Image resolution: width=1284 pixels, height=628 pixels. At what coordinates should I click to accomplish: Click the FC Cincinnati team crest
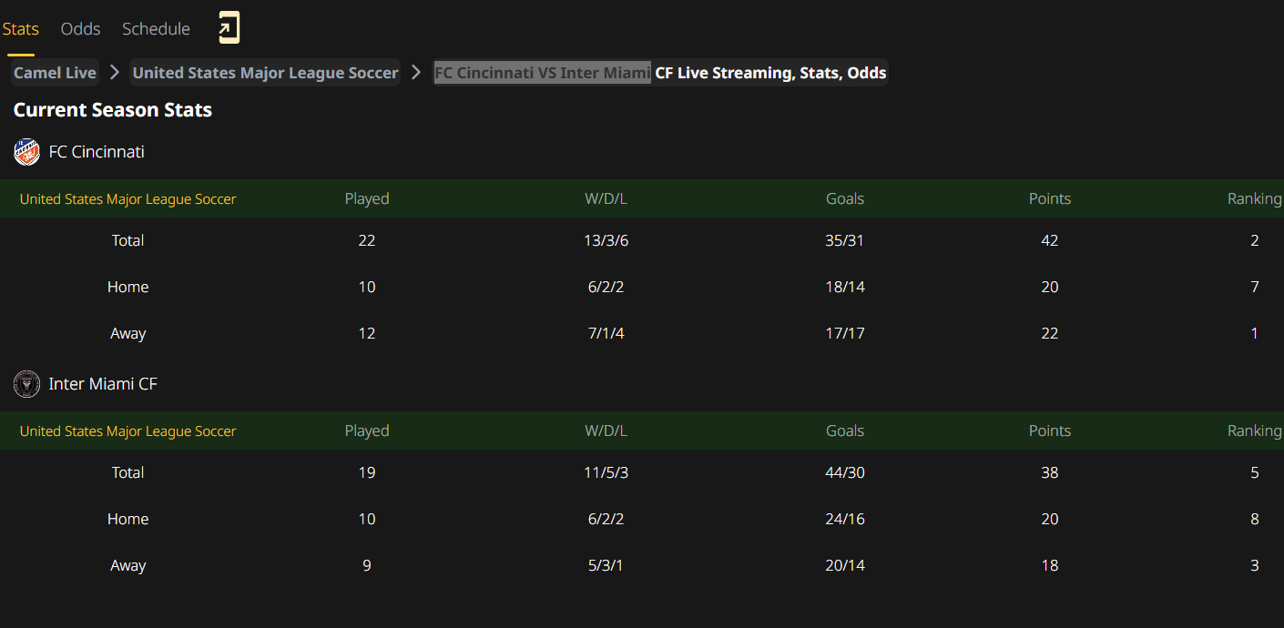click(27, 152)
